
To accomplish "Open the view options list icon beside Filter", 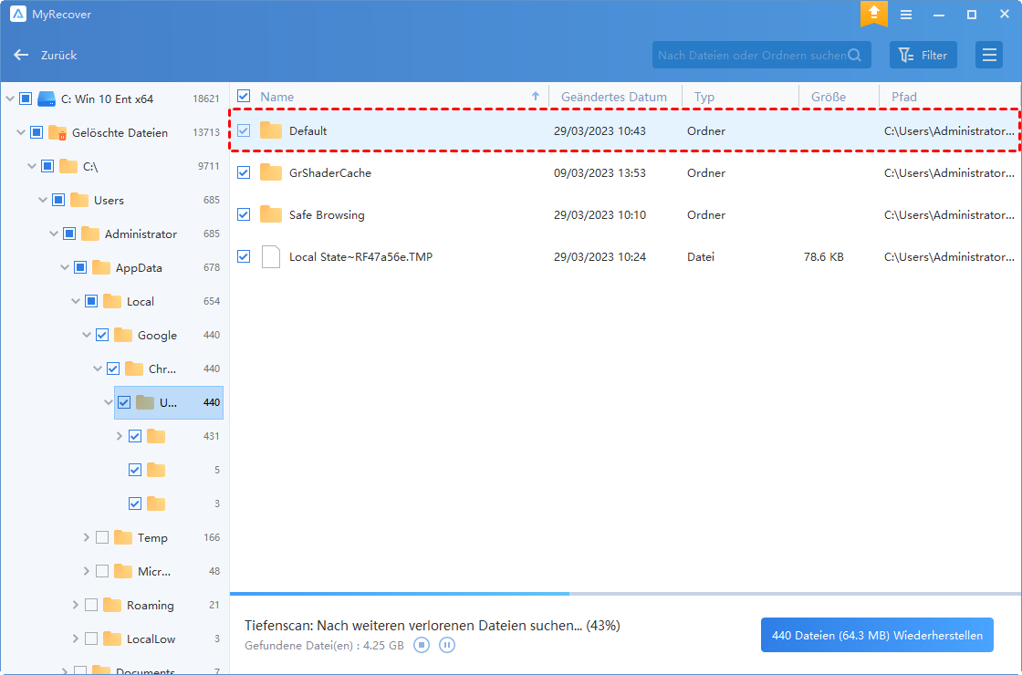I will (989, 56).
